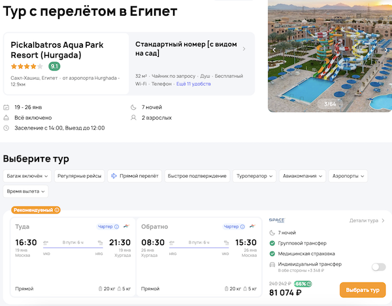This screenshot has height=306, width=392.
Task: Expand the Туроператор filter dropdown
Action: coord(254,176)
